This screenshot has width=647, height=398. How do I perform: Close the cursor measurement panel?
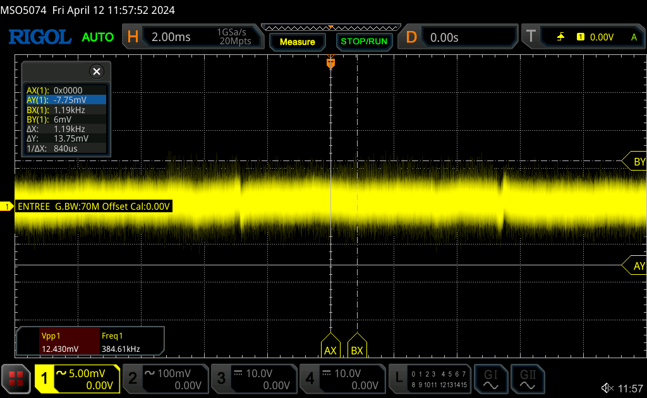[x=97, y=72]
